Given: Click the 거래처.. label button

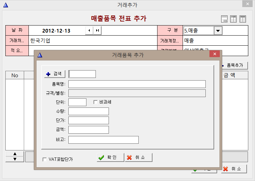Looking at the screenshot, I should coord(17,40).
